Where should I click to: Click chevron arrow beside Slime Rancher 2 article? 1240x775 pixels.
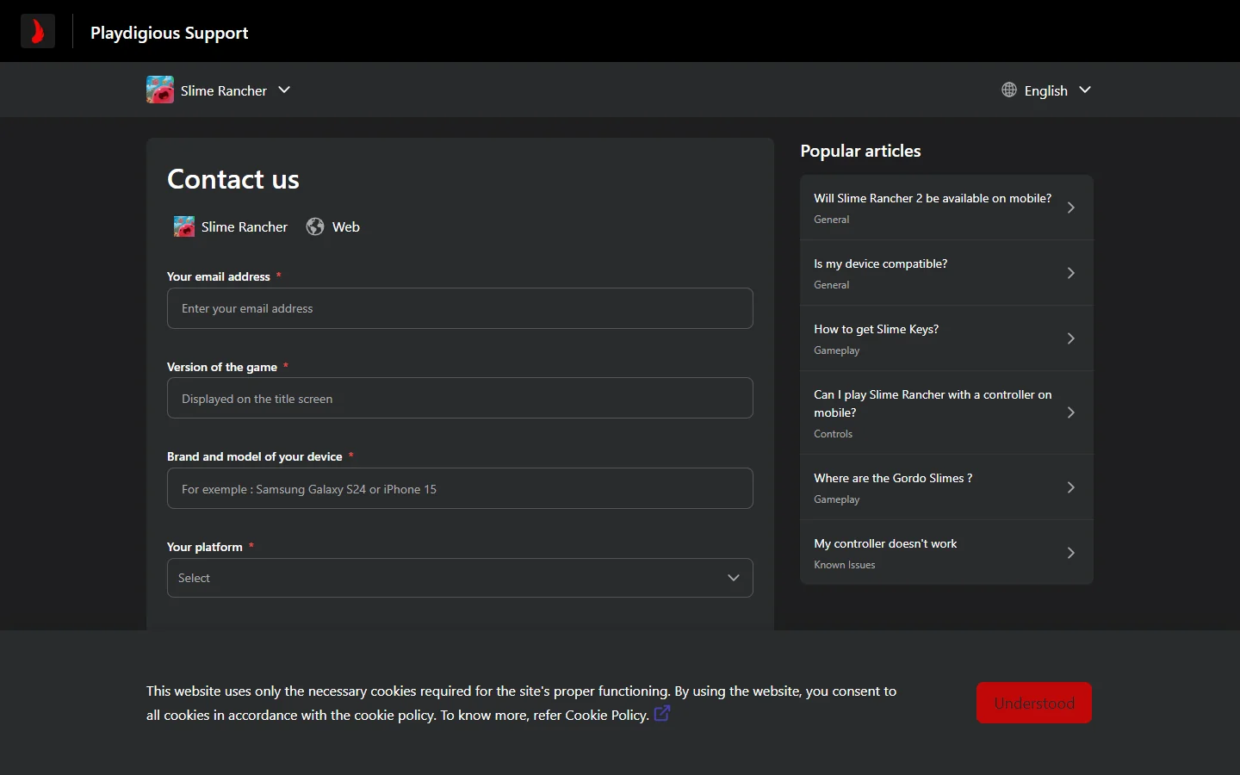click(1071, 208)
